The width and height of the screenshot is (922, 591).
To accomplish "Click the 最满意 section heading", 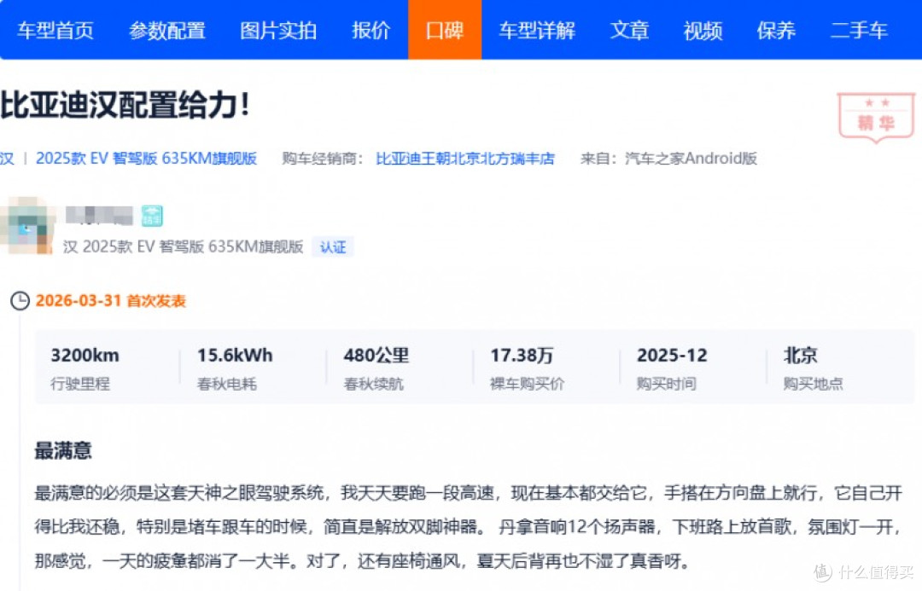I will tap(63, 451).
